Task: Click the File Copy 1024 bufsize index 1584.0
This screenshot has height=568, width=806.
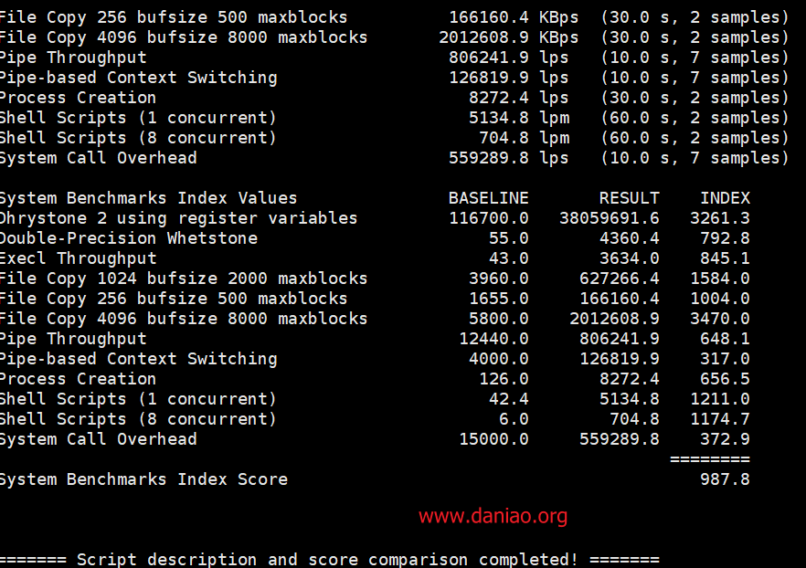Action: [720, 279]
